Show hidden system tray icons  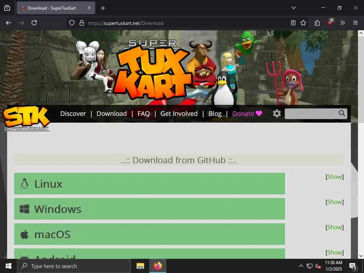tap(301, 266)
